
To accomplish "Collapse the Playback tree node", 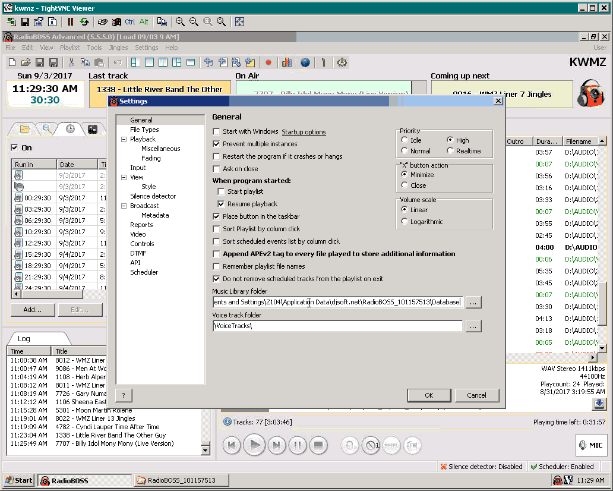I will pos(124,139).
